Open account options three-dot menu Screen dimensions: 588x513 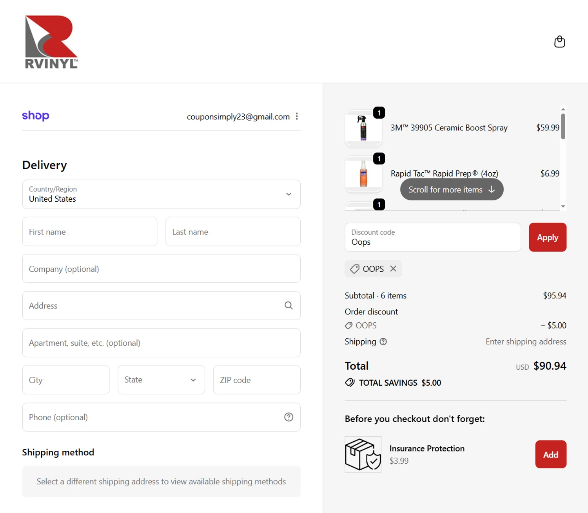point(297,116)
